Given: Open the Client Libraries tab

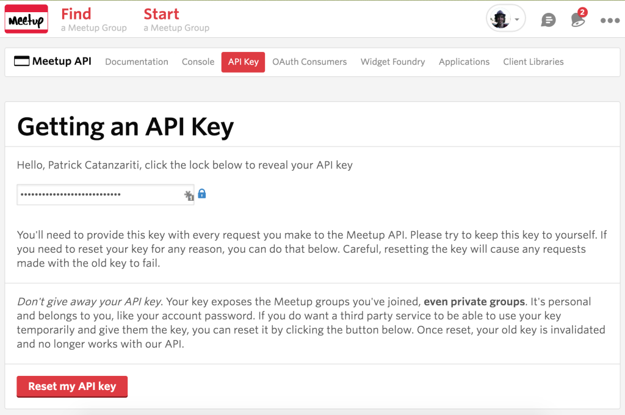Looking at the screenshot, I should [533, 62].
